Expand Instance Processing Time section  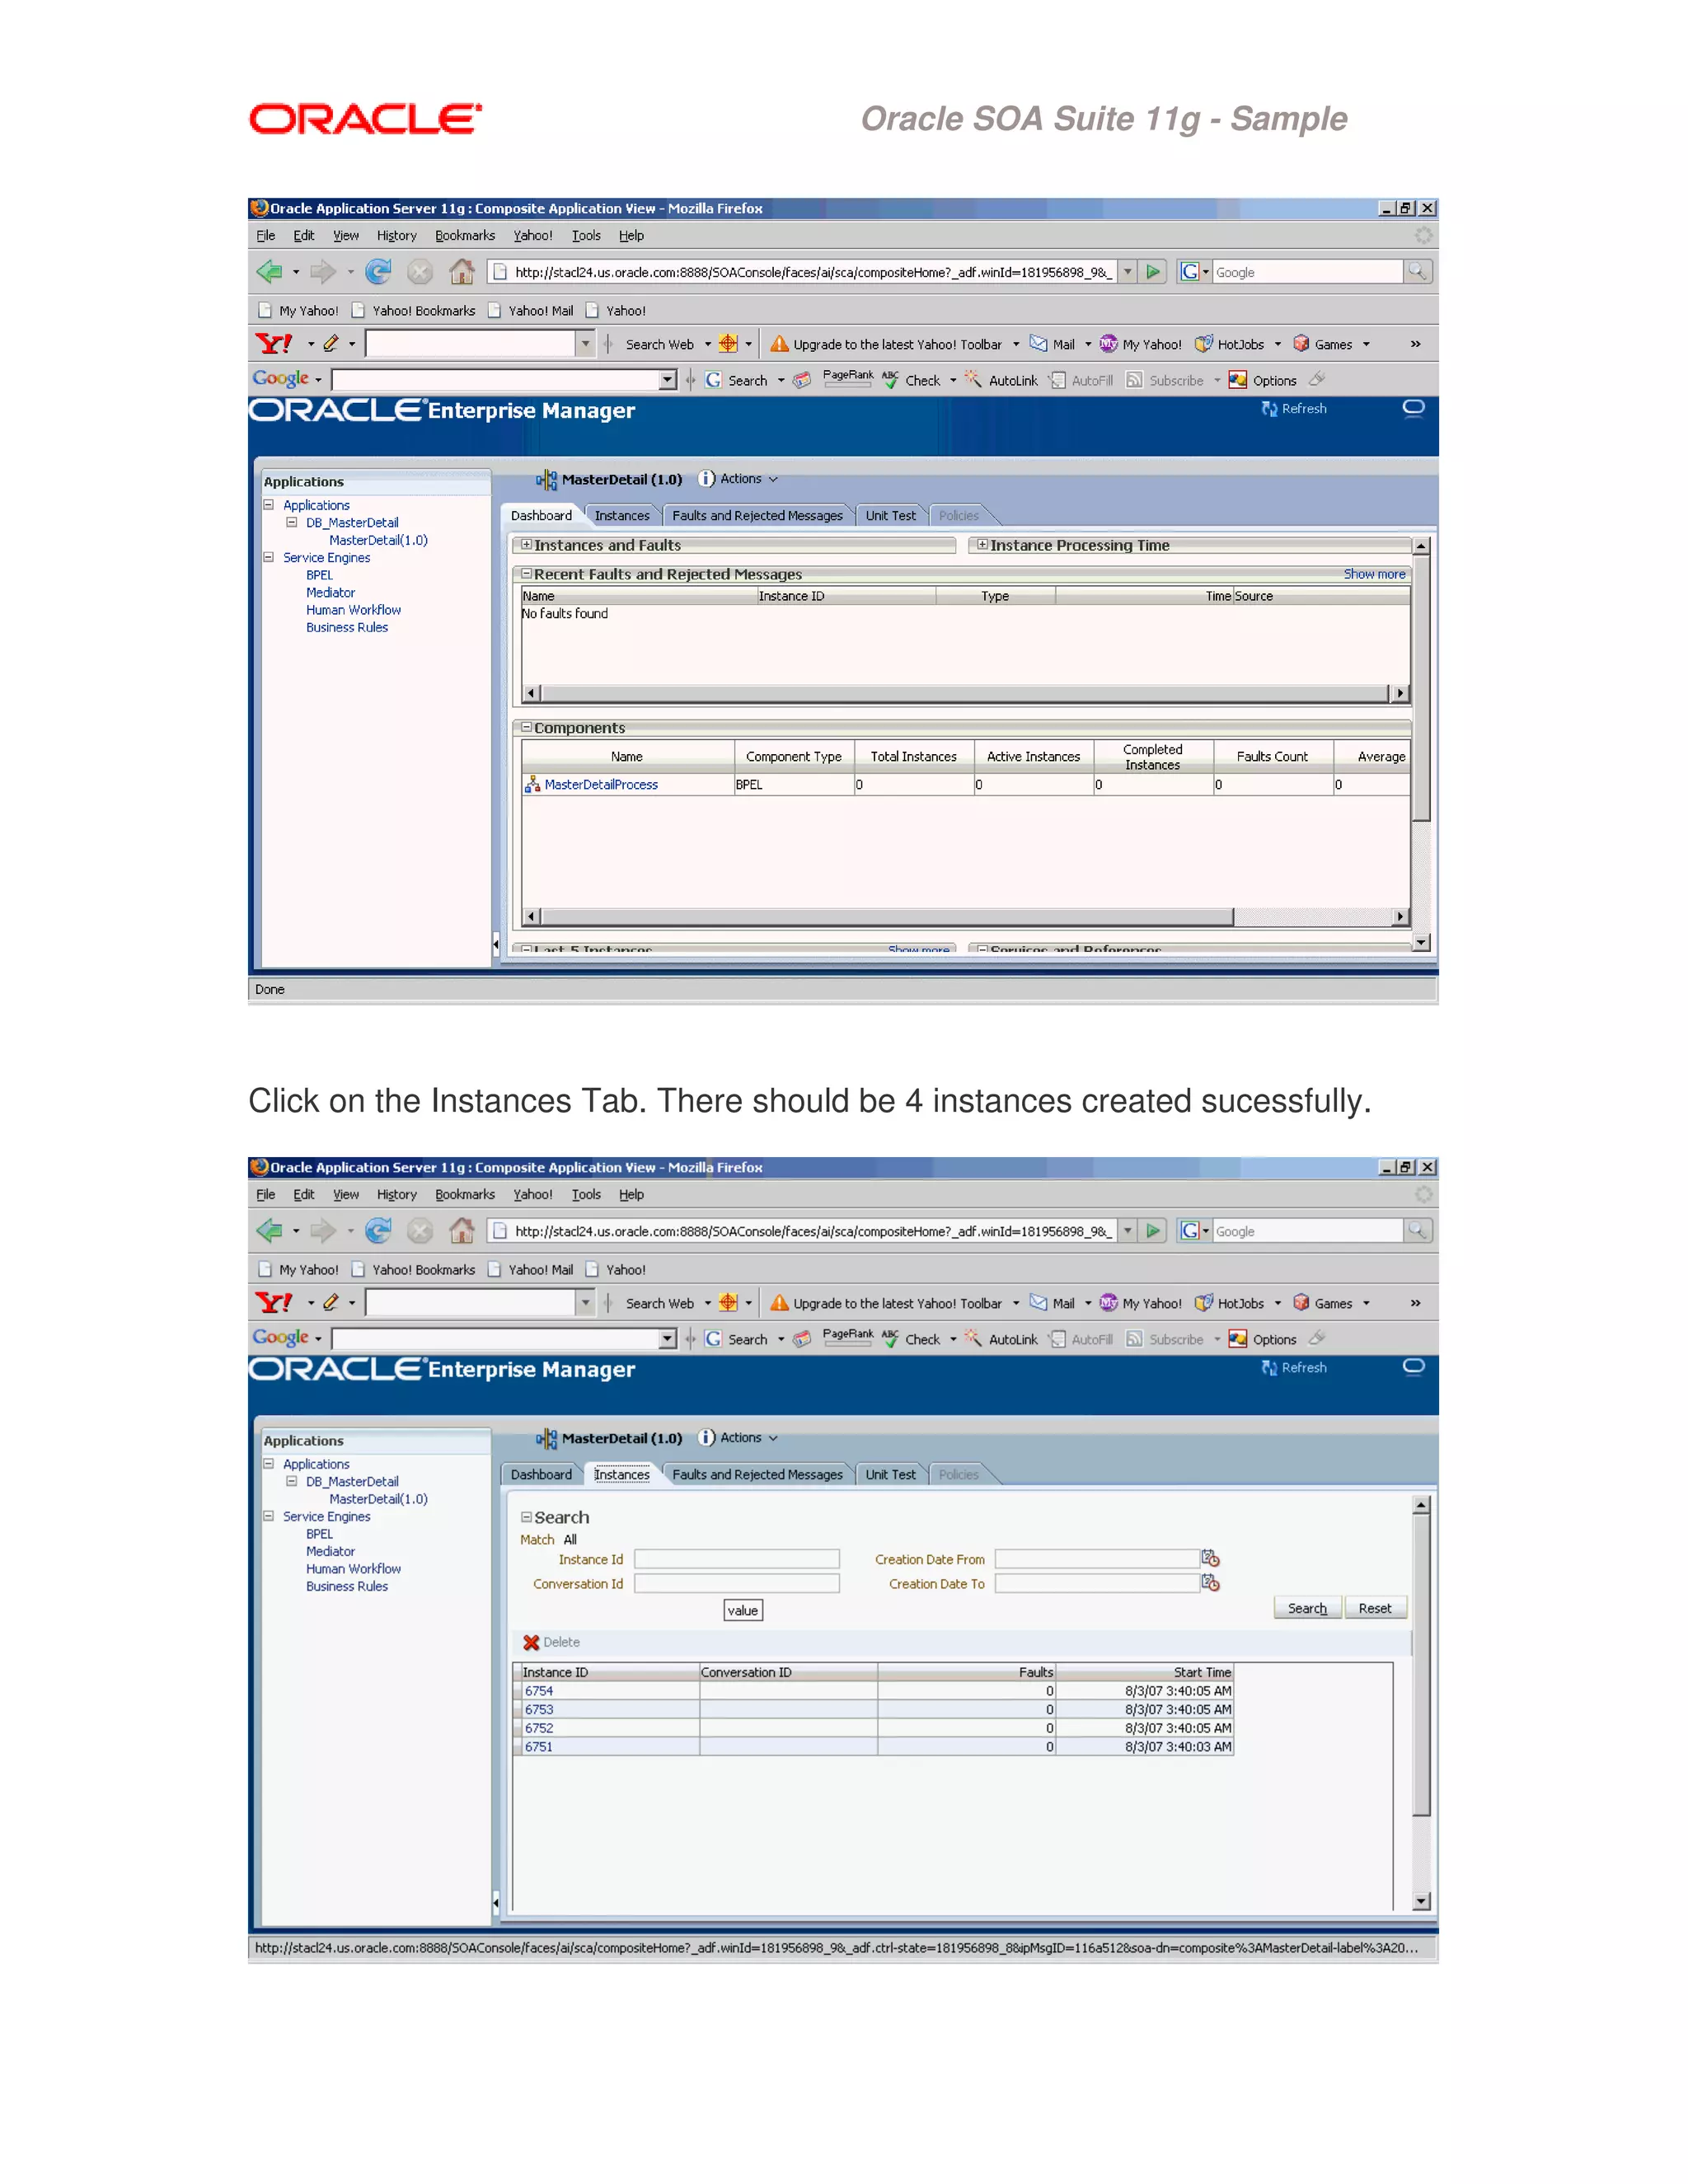tap(983, 545)
